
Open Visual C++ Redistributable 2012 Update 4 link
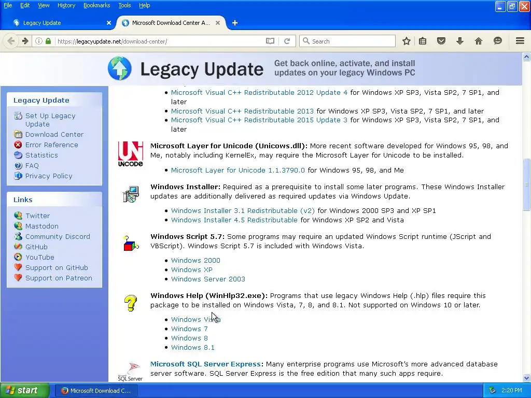(x=259, y=92)
